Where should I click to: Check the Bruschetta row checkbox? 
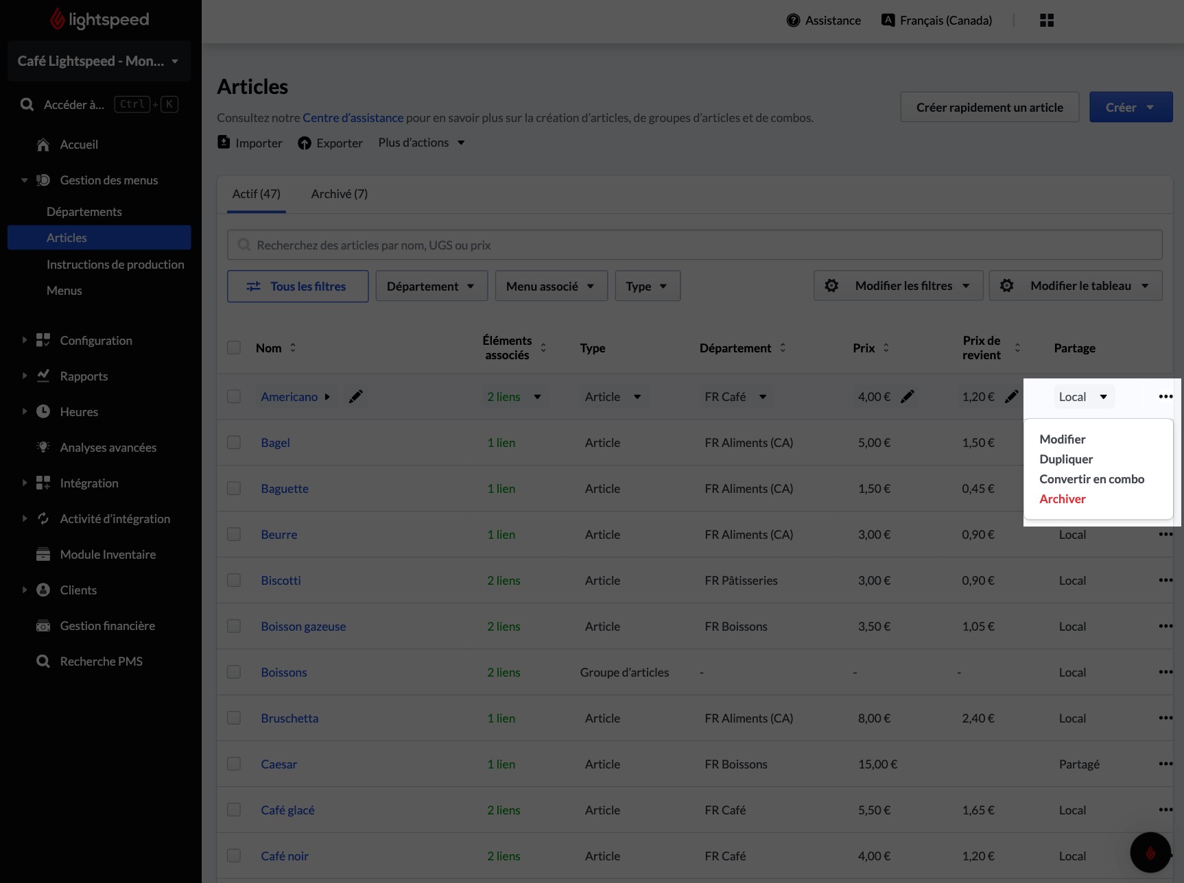[234, 718]
